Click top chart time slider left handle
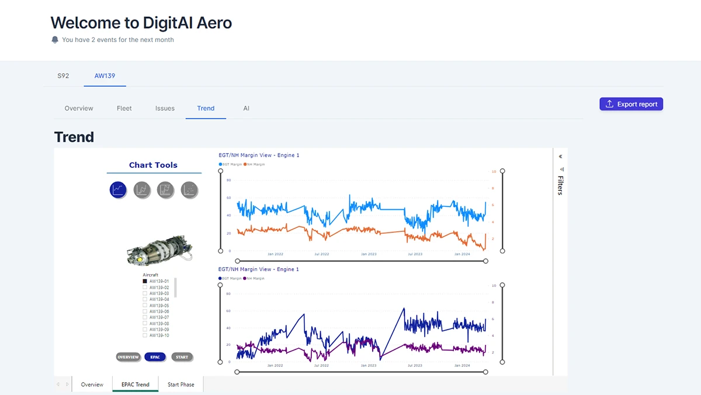This screenshot has height=395, width=701. (x=237, y=261)
